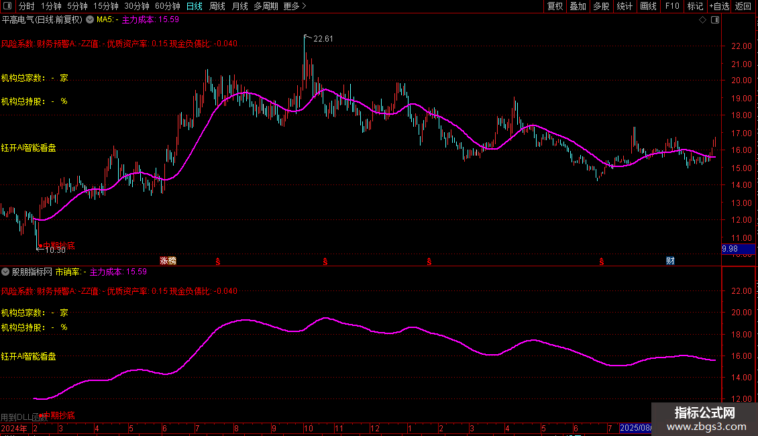Click the 复权 button
758x436 pixels.
[555, 6]
